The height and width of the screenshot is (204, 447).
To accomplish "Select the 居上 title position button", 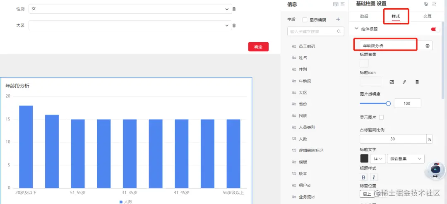I will tap(367, 194).
